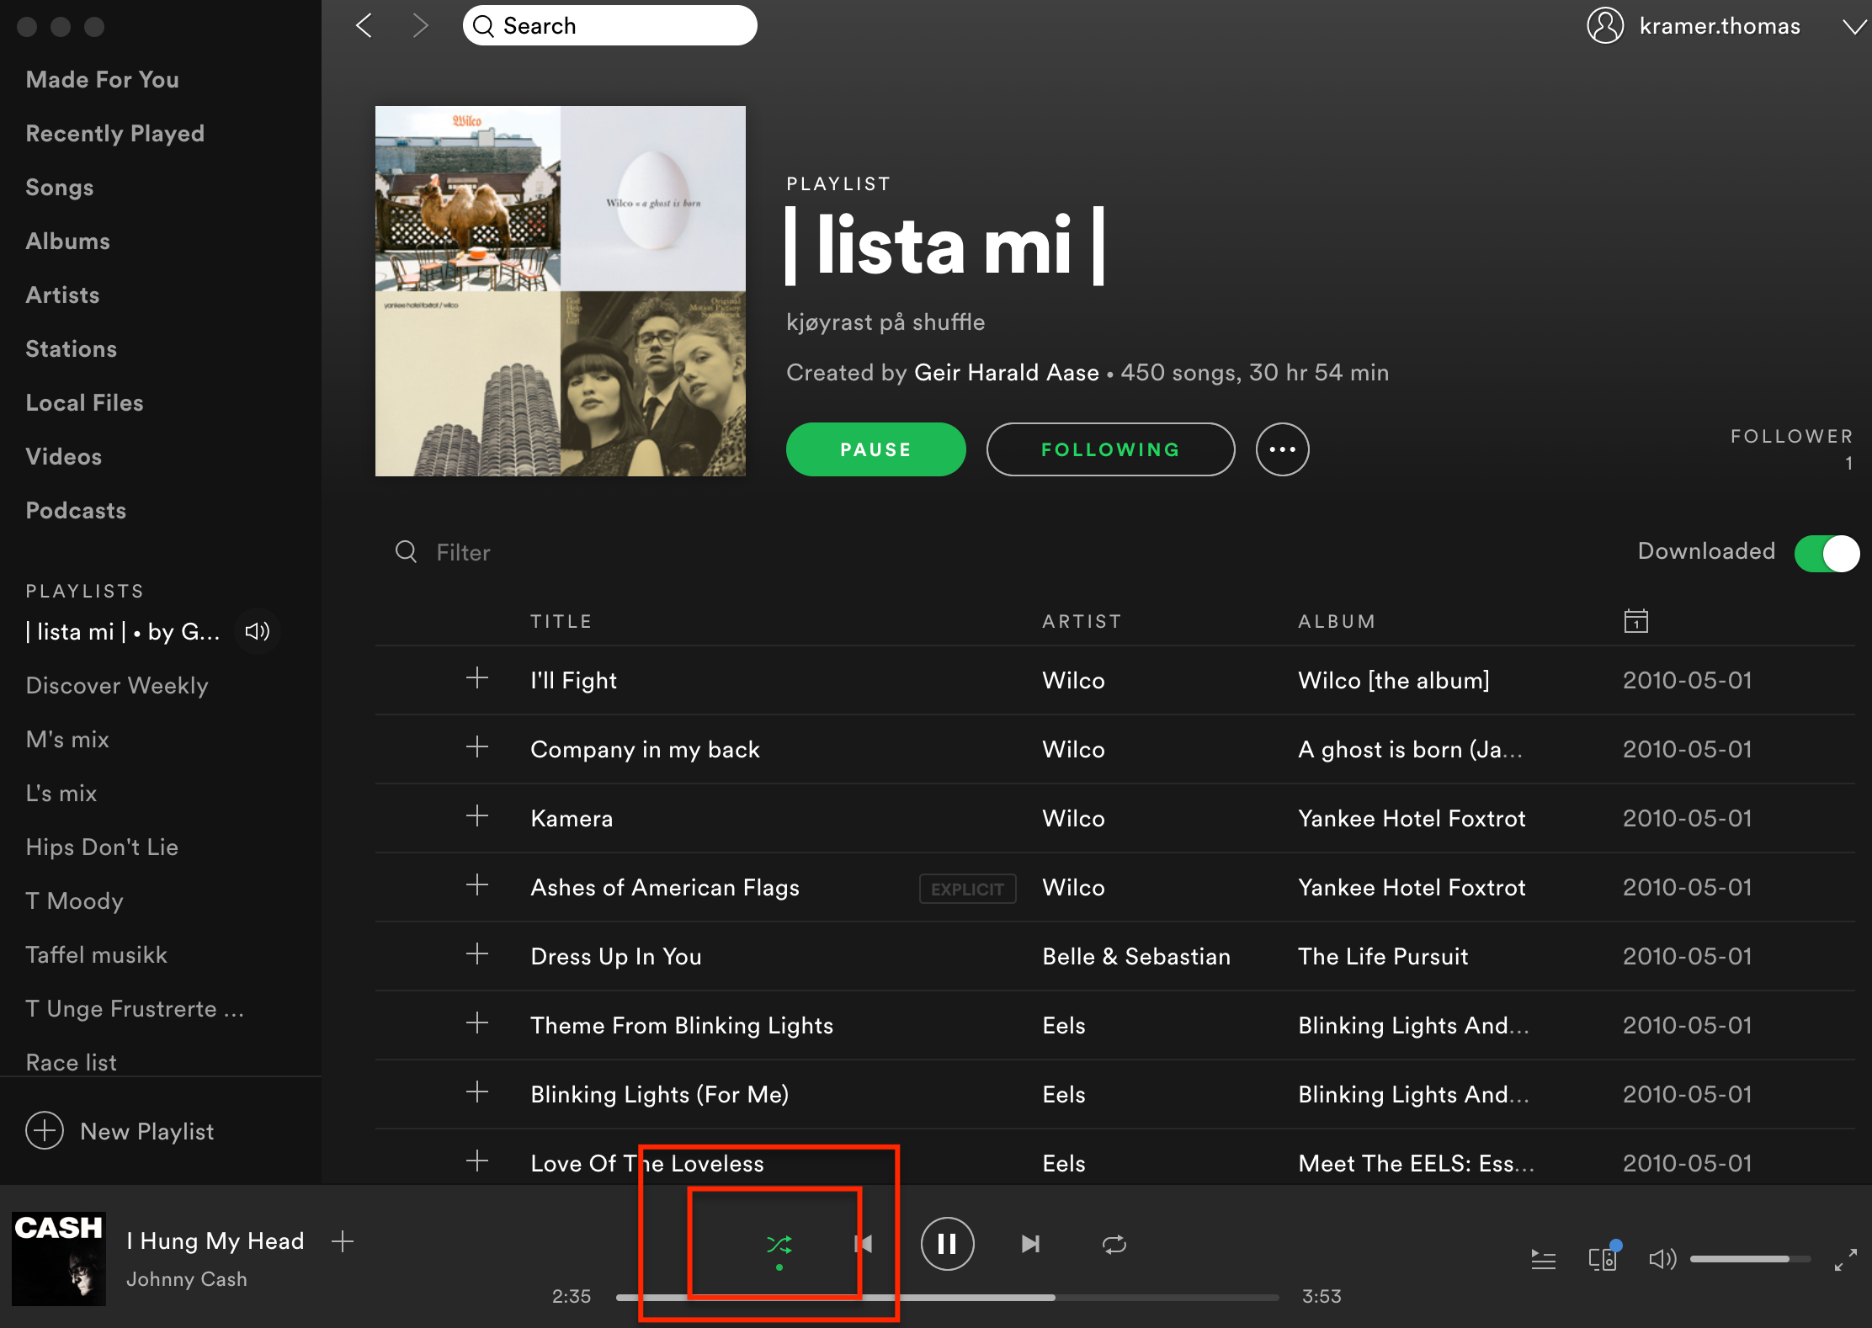Go forward with the right arrow
1872x1328 pixels.
pos(420,26)
